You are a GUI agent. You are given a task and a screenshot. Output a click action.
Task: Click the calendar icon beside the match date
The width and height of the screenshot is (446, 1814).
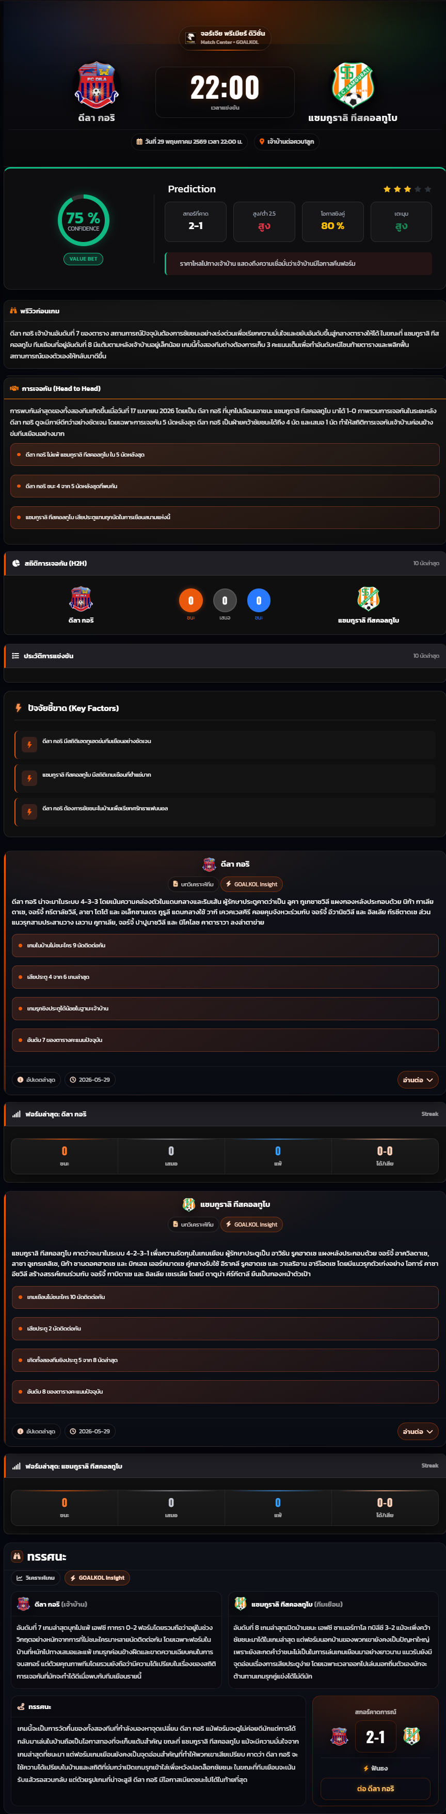[139, 142]
